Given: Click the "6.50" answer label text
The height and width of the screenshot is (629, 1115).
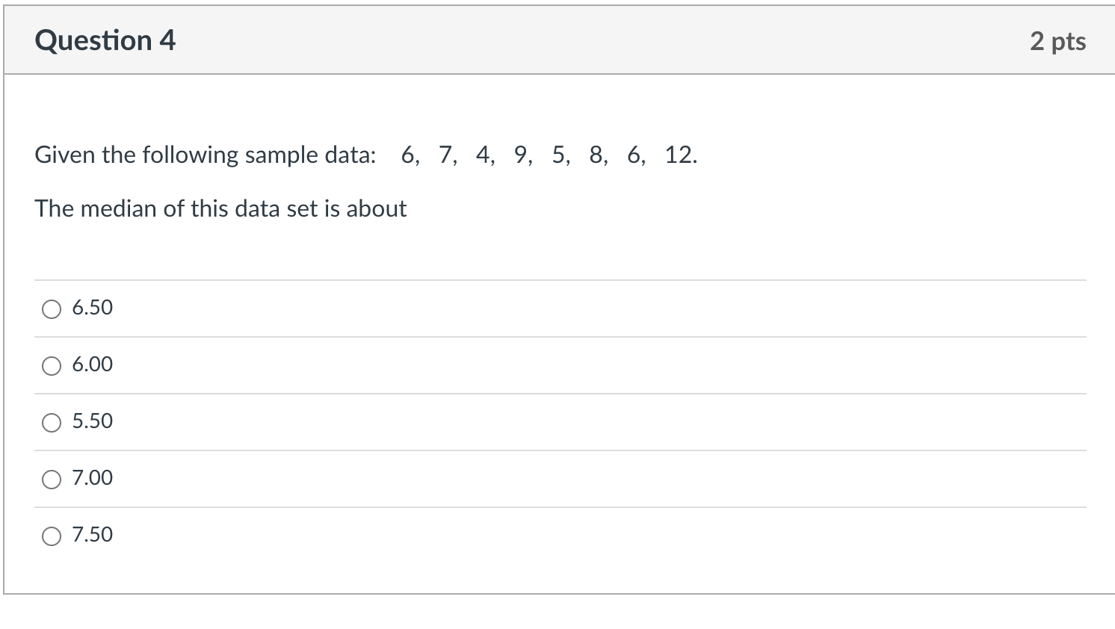Looking at the screenshot, I should click(93, 308).
